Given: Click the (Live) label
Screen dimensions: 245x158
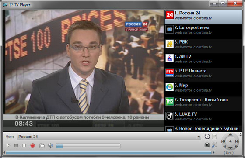Looking at the screenshot, I should pyautogui.click(x=228, y=153).
